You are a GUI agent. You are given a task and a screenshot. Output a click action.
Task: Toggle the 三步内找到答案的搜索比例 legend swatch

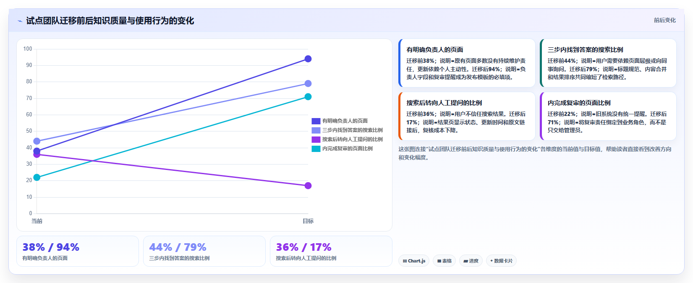[316, 130]
